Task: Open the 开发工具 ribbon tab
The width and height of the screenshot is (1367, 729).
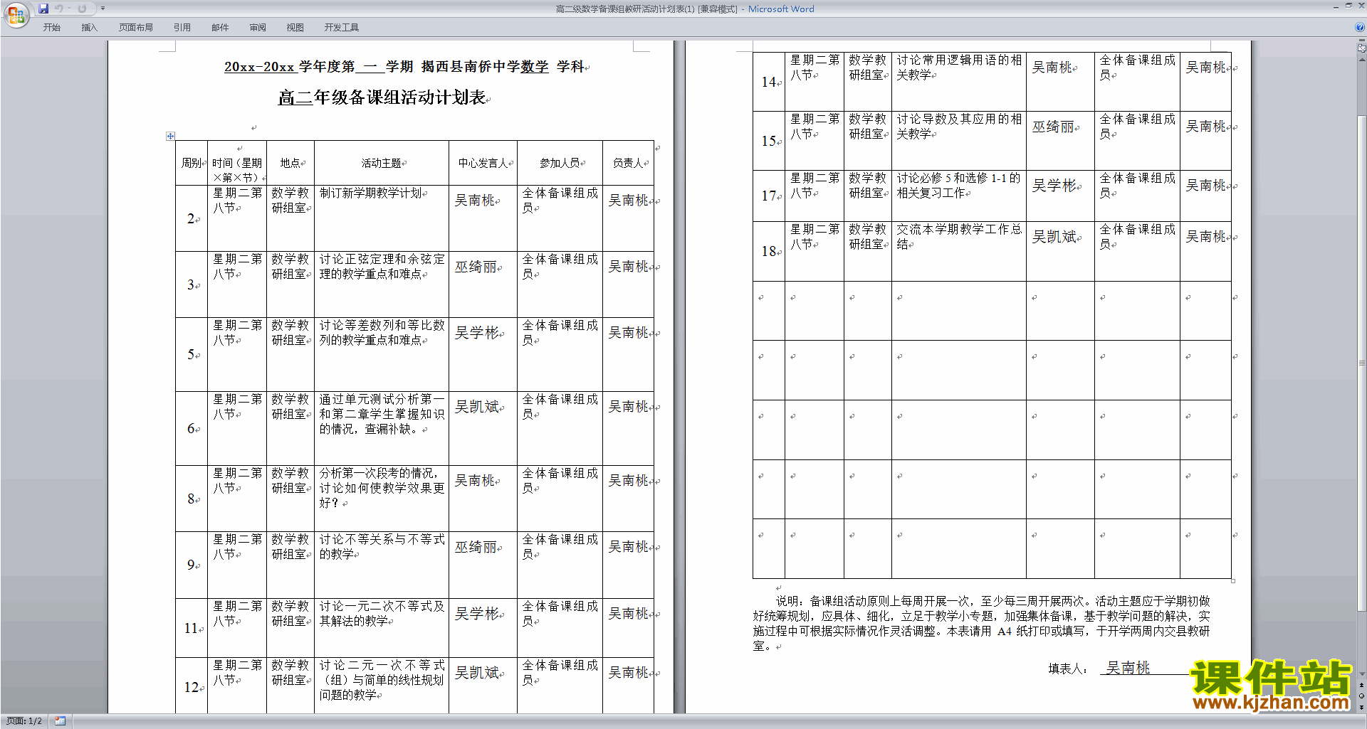Action: click(342, 27)
